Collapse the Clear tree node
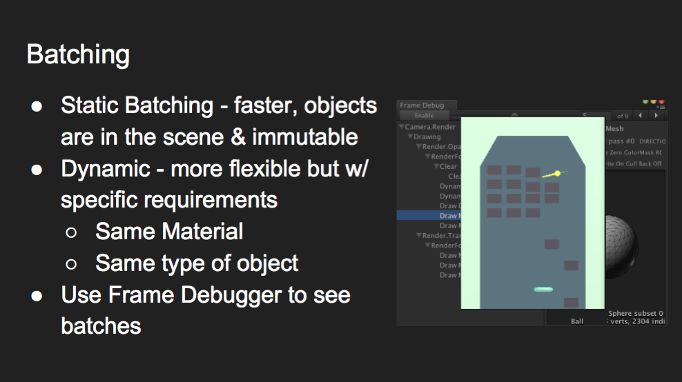 coord(436,167)
